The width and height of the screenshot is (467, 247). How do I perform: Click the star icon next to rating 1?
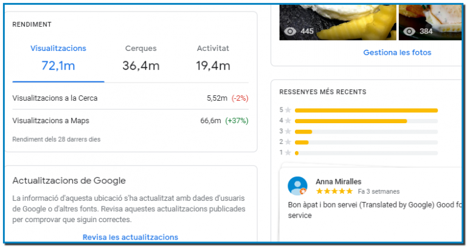288,152
